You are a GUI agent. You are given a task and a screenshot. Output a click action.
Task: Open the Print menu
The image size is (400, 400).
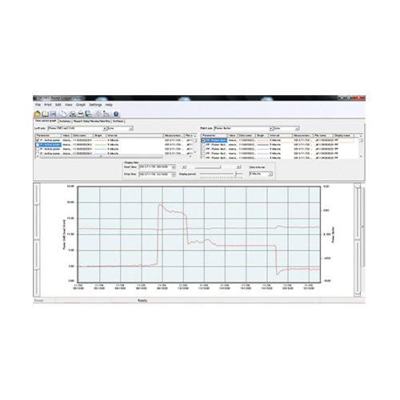(x=48, y=105)
